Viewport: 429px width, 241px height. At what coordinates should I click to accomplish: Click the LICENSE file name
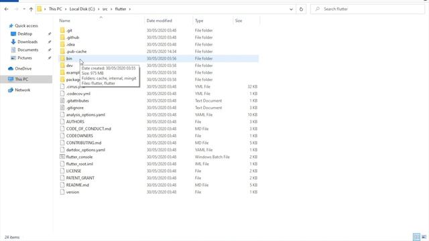coord(74,171)
